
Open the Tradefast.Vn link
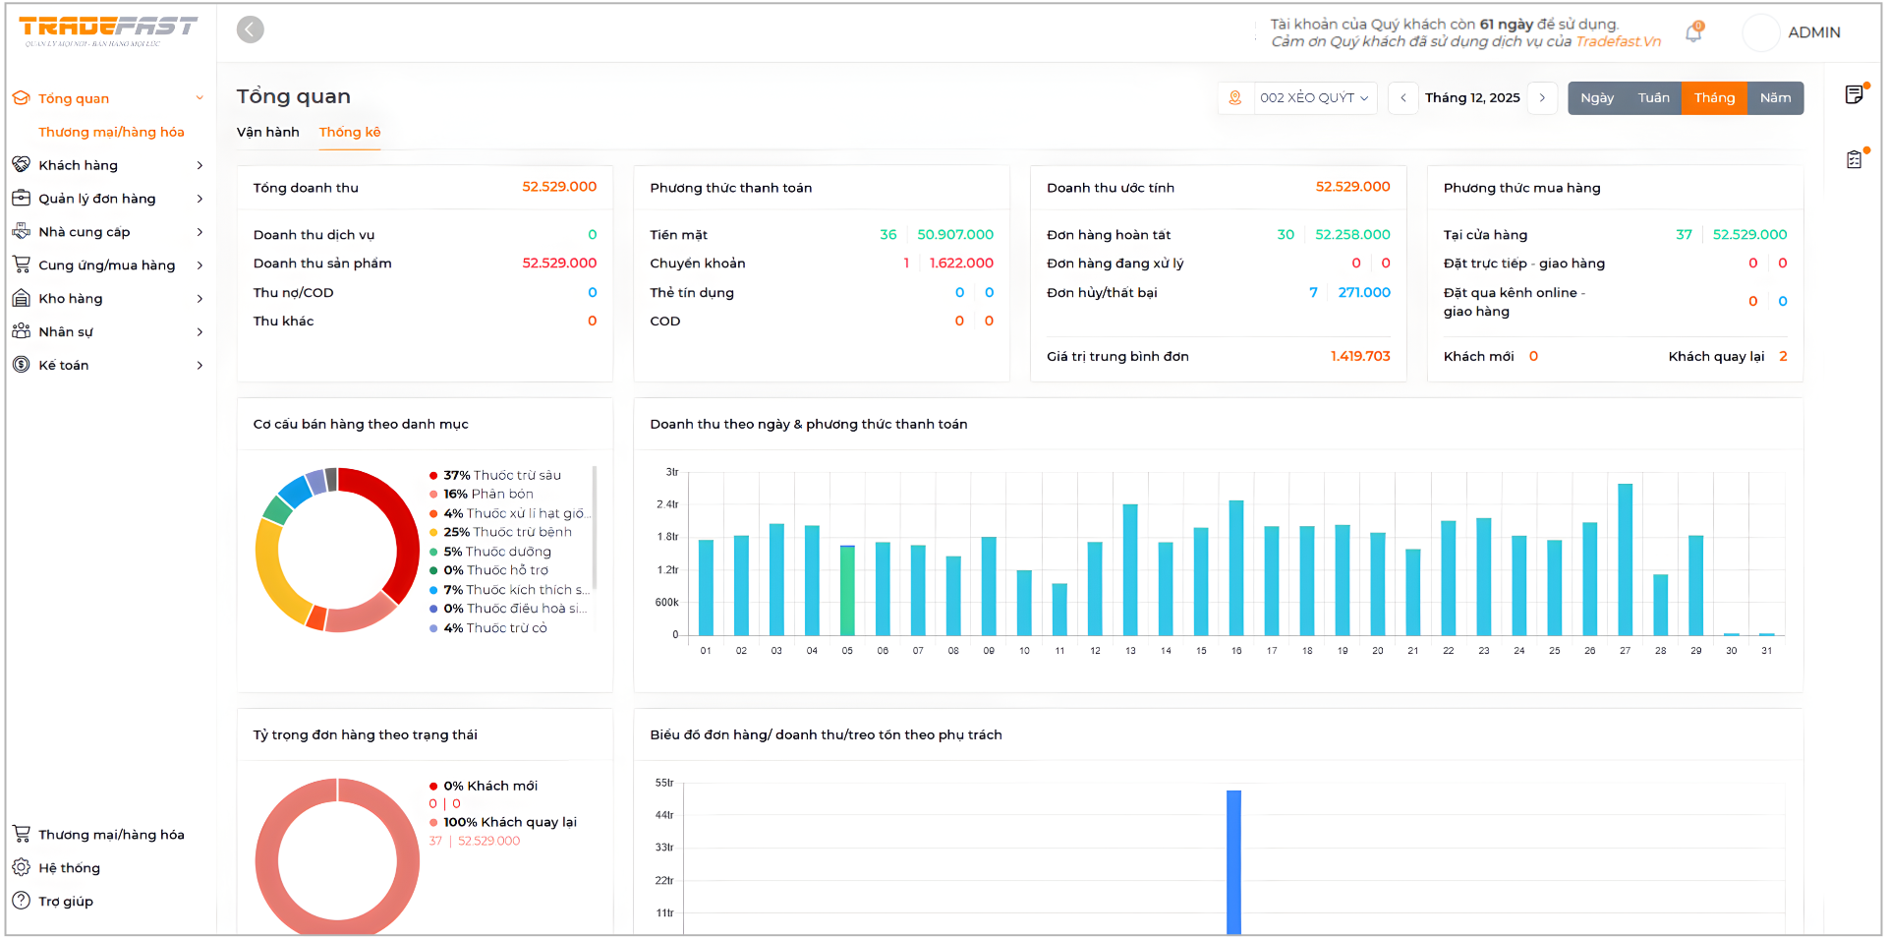(1618, 41)
